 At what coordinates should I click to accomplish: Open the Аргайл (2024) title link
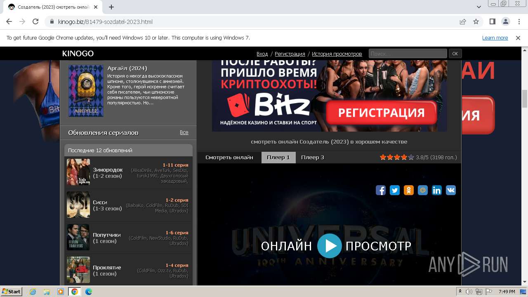[x=127, y=68]
